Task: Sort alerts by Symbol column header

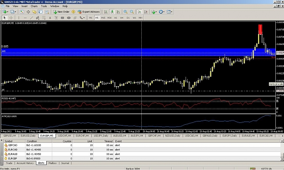Action: coord(15,141)
